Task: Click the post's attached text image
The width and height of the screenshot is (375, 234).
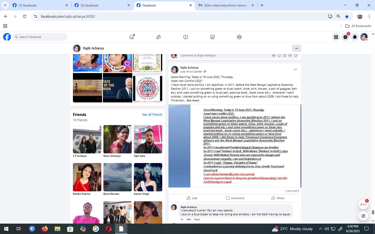Action: pyautogui.click(x=235, y=146)
